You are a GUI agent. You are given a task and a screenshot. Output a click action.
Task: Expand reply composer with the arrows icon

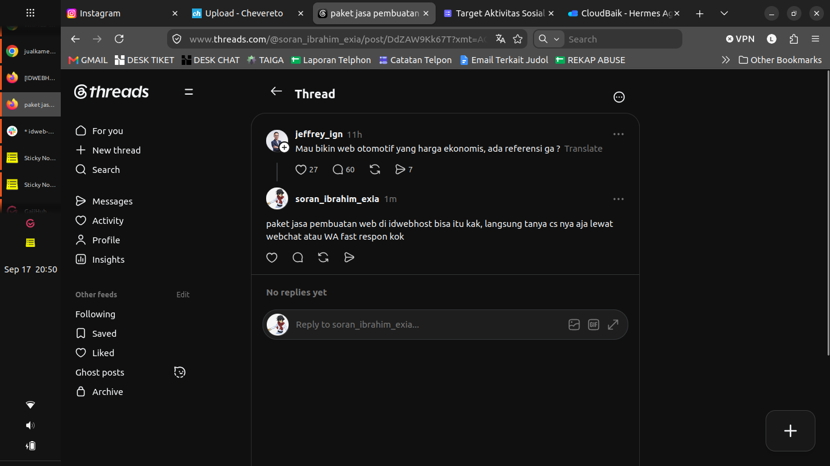click(x=613, y=325)
